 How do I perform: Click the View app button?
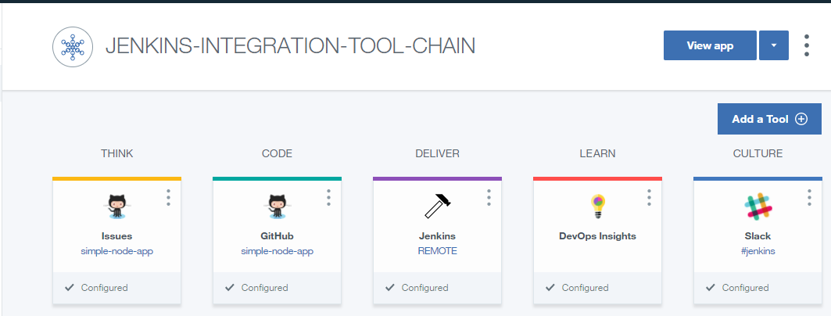[x=710, y=45]
